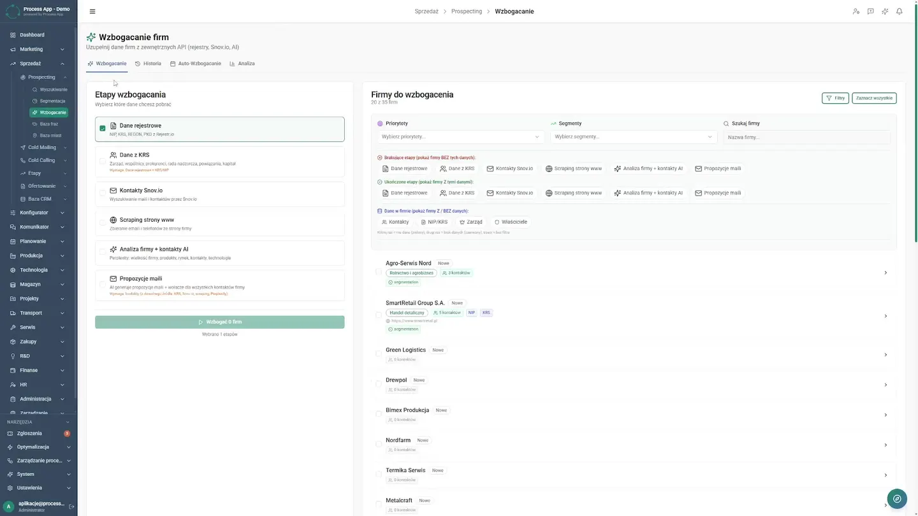This screenshot has width=918, height=516.
Task: Click the Finanse sidebar icon
Action: coord(13,370)
